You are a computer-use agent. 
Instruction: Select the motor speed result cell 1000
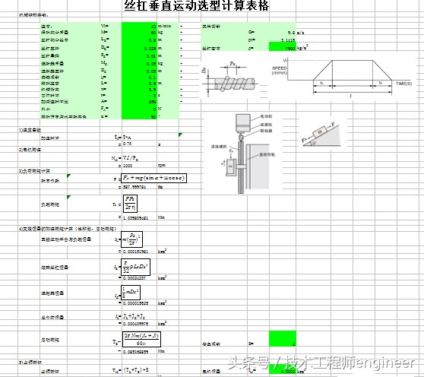(x=139, y=165)
